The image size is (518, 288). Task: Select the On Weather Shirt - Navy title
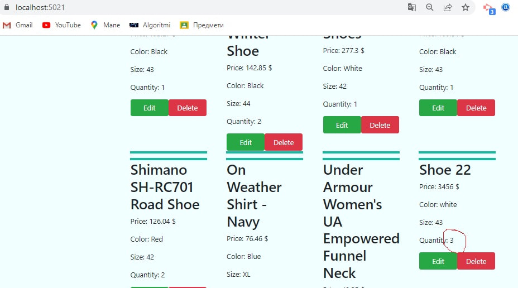click(x=254, y=196)
